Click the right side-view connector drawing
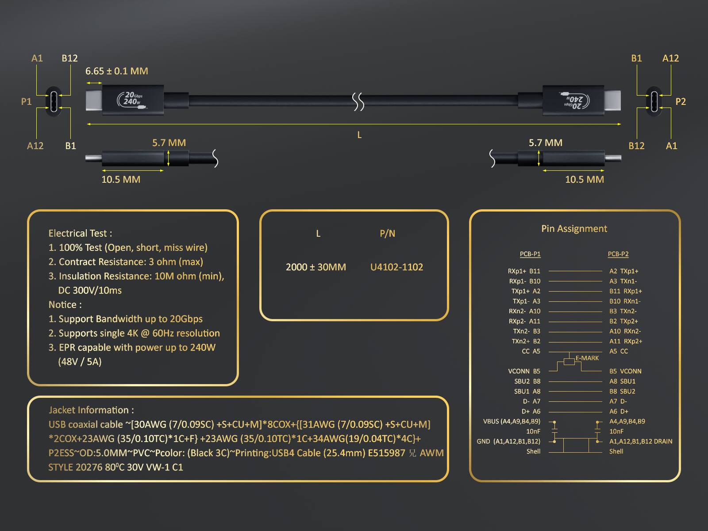The width and height of the screenshot is (708, 531). (555, 158)
